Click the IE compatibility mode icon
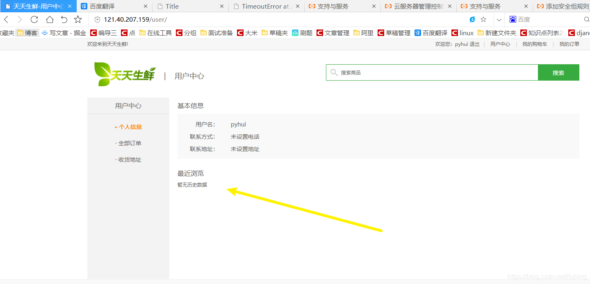This screenshot has height=284, width=590. coord(472,20)
